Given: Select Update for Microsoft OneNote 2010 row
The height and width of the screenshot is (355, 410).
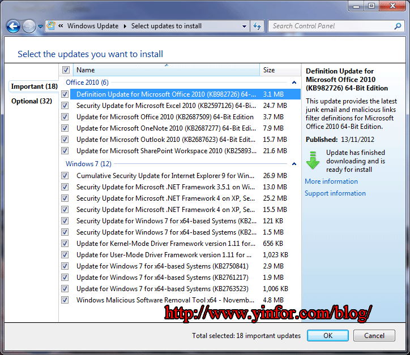Looking at the screenshot, I should (185, 128).
